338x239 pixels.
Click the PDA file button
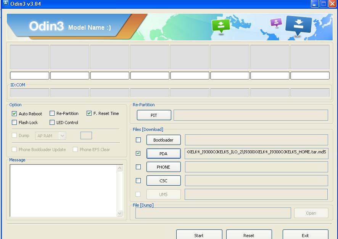[163, 154]
